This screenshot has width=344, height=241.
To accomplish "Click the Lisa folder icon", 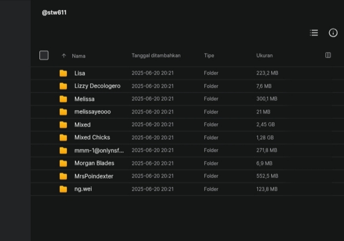I will coord(63,73).
